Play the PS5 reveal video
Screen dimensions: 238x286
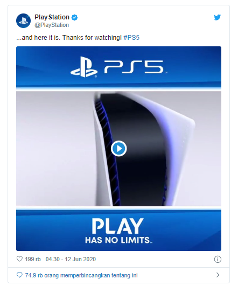(x=118, y=149)
